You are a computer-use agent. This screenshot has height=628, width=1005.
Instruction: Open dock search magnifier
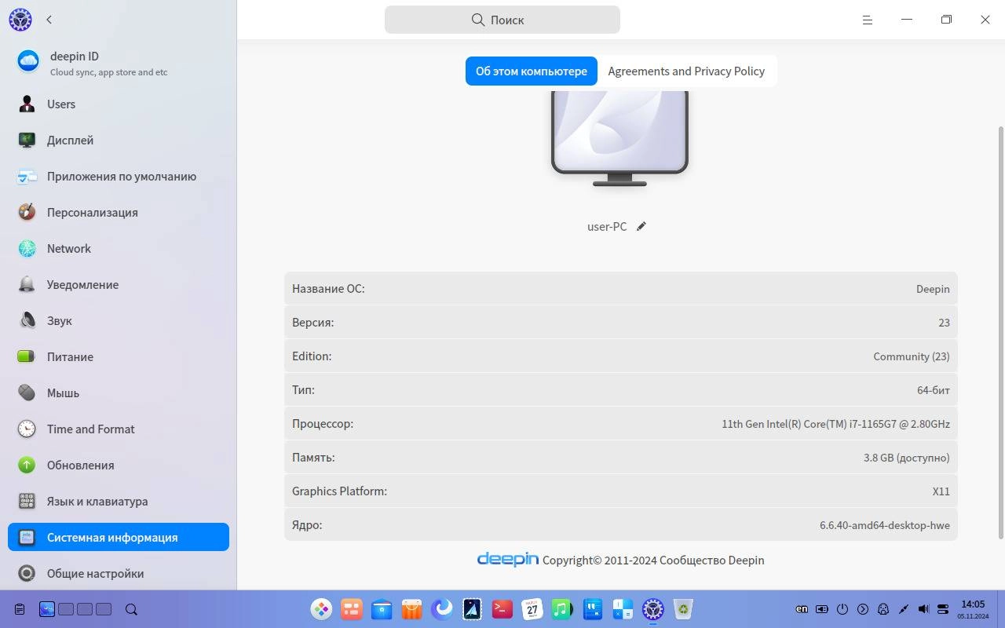click(x=131, y=609)
